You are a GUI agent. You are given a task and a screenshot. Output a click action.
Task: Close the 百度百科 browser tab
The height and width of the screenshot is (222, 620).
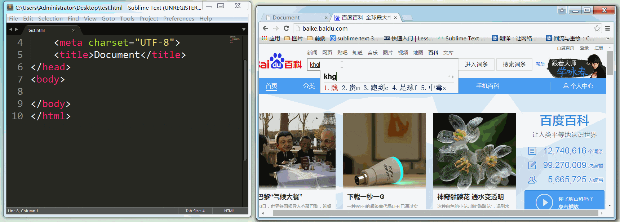395,17
